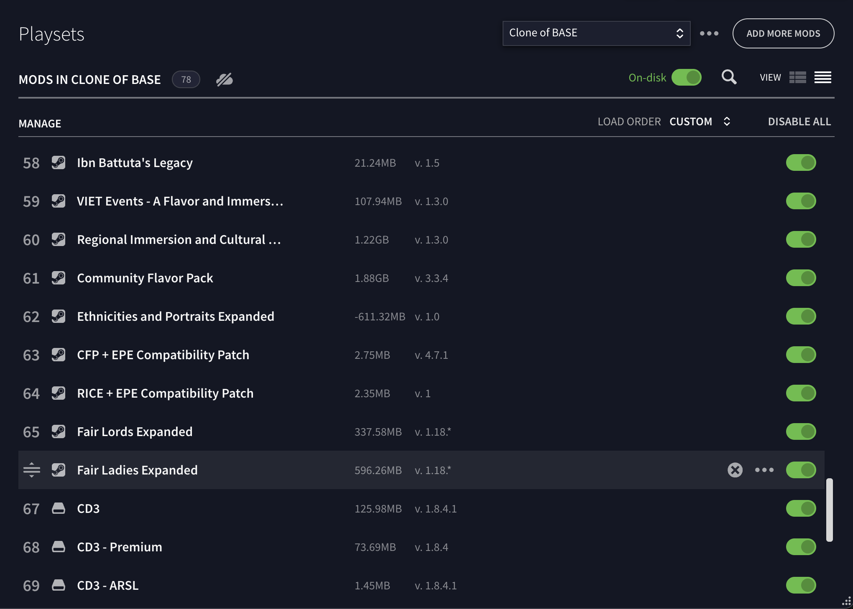This screenshot has width=853, height=609.
Task: Disable Ibn Battuta's Legacy mod
Action: pyautogui.click(x=801, y=162)
